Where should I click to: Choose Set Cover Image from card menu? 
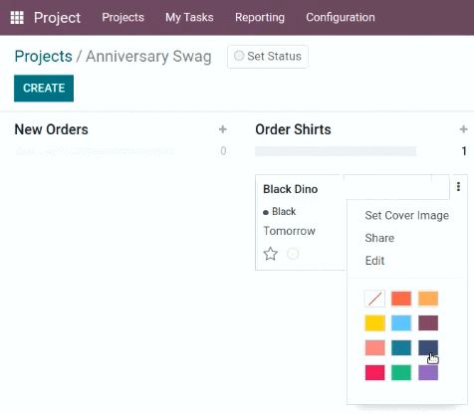[407, 216]
